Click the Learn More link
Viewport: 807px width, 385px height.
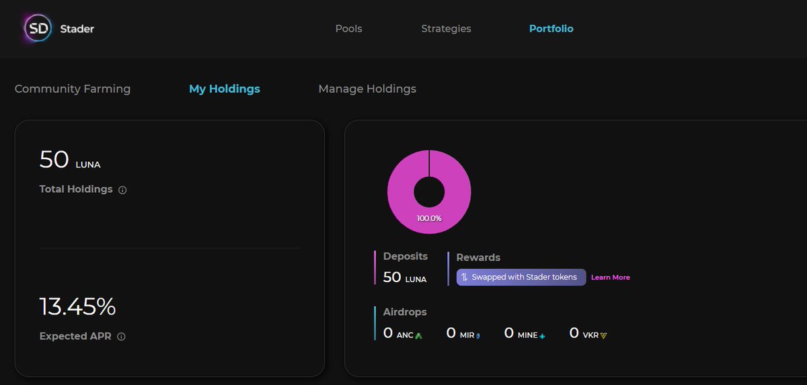(611, 277)
